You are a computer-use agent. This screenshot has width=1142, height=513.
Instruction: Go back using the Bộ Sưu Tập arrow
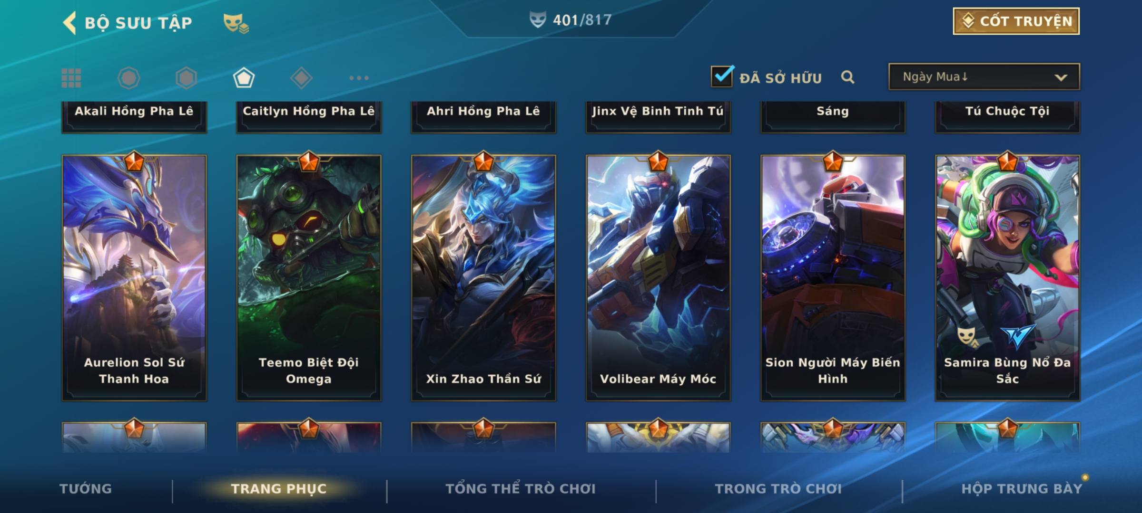pos(69,23)
